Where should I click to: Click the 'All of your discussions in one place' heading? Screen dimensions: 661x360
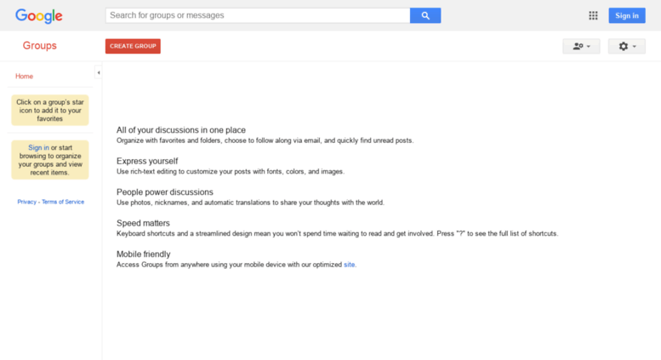pos(181,130)
